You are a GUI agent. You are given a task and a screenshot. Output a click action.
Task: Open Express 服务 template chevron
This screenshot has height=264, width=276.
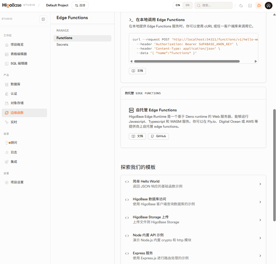click(x=260, y=256)
